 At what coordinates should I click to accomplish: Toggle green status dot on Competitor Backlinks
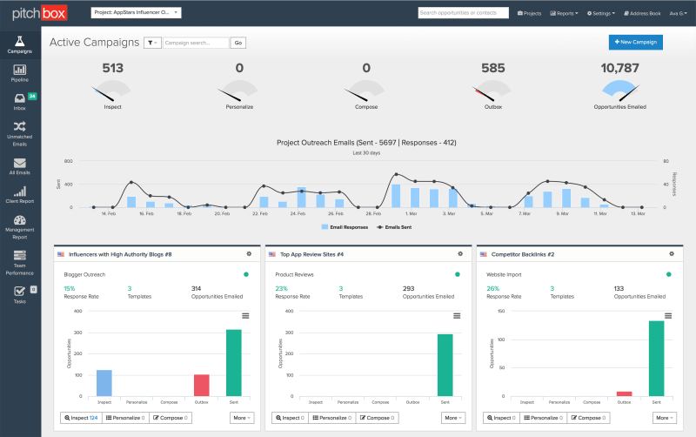pyautogui.click(x=670, y=274)
